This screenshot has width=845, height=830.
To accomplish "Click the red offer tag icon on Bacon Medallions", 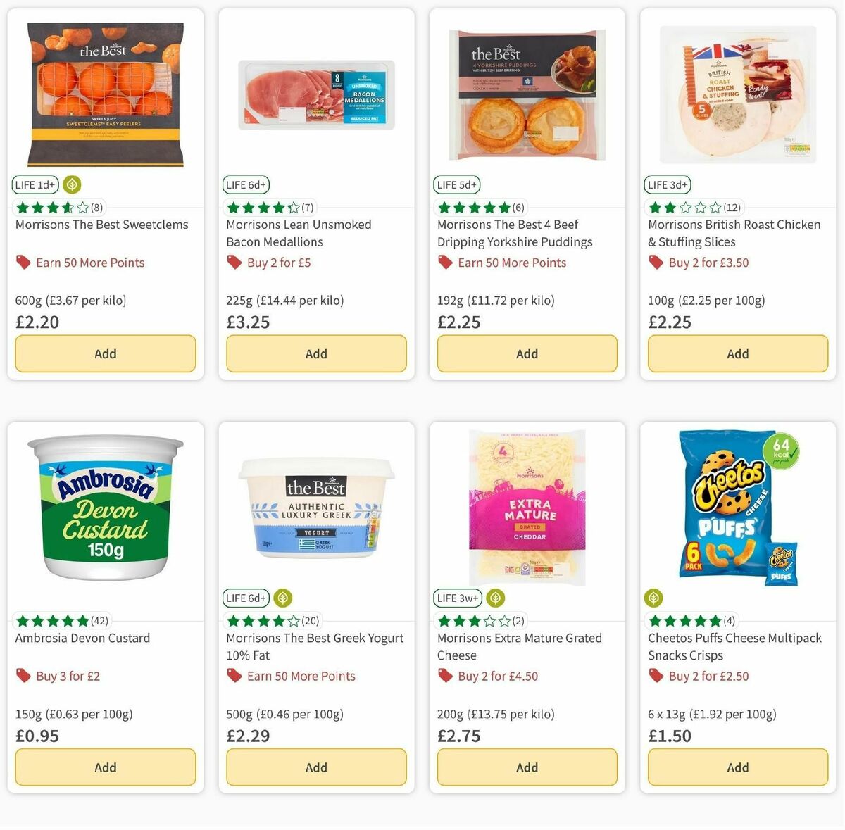I will pos(233,261).
